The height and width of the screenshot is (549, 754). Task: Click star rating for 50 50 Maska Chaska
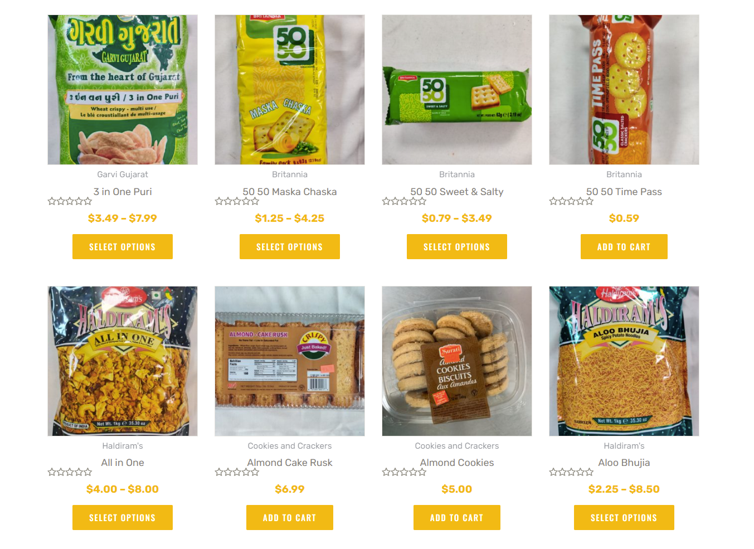[237, 201]
